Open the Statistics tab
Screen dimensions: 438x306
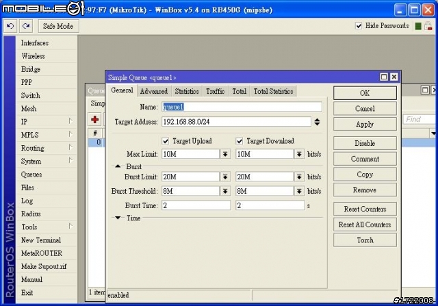[x=187, y=91]
